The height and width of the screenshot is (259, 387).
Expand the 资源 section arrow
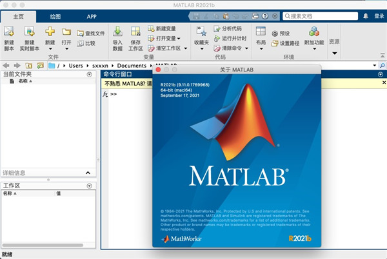334,53
